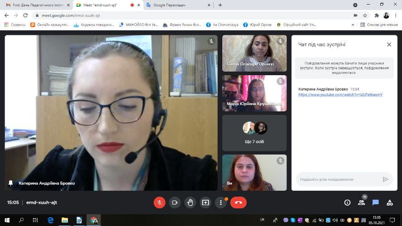
Task: Go back in browser history
Action: [7, 15]
